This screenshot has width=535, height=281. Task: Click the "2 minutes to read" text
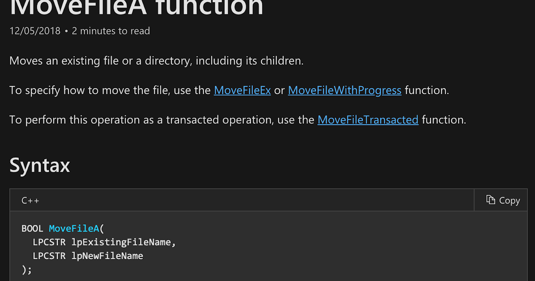coord(111,31)
